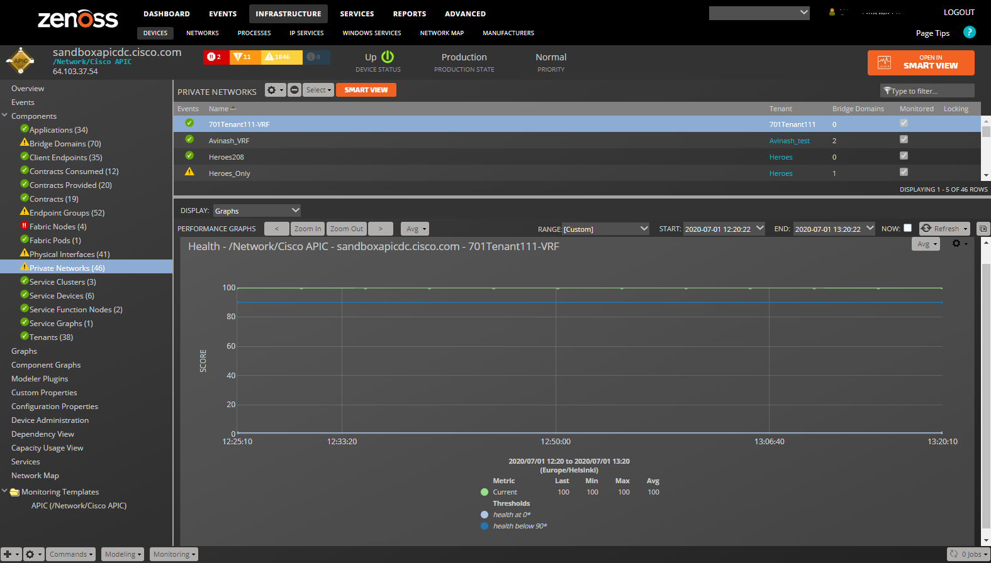The height and width of the screenshot is (563, 991).
Task: Open the Health graph Avg dropdown
Action: [926, 244]
